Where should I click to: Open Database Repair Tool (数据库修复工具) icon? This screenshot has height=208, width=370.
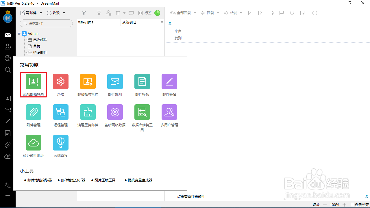tap(142, 112)
